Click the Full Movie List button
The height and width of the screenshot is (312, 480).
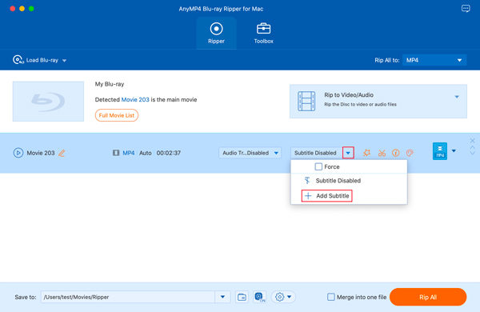[116, 115]
